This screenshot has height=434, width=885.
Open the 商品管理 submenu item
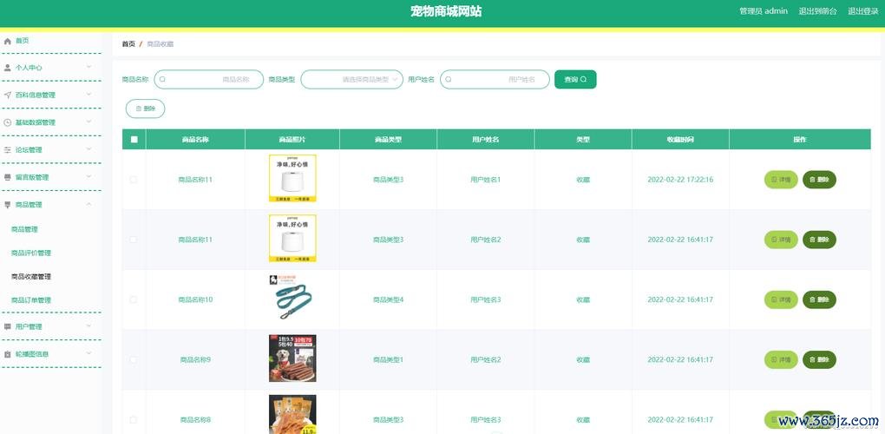24,230
